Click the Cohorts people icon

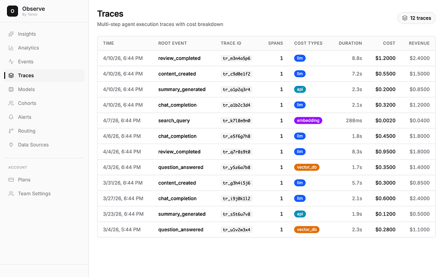point(11,103)
